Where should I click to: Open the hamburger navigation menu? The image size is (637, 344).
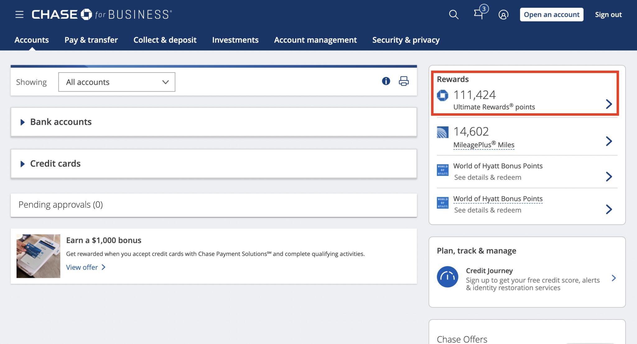point(19,14)
